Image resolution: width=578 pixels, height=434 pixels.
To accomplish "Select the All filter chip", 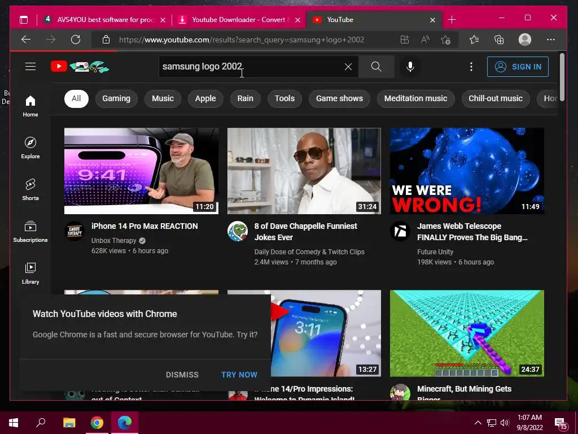I will 76,98.
